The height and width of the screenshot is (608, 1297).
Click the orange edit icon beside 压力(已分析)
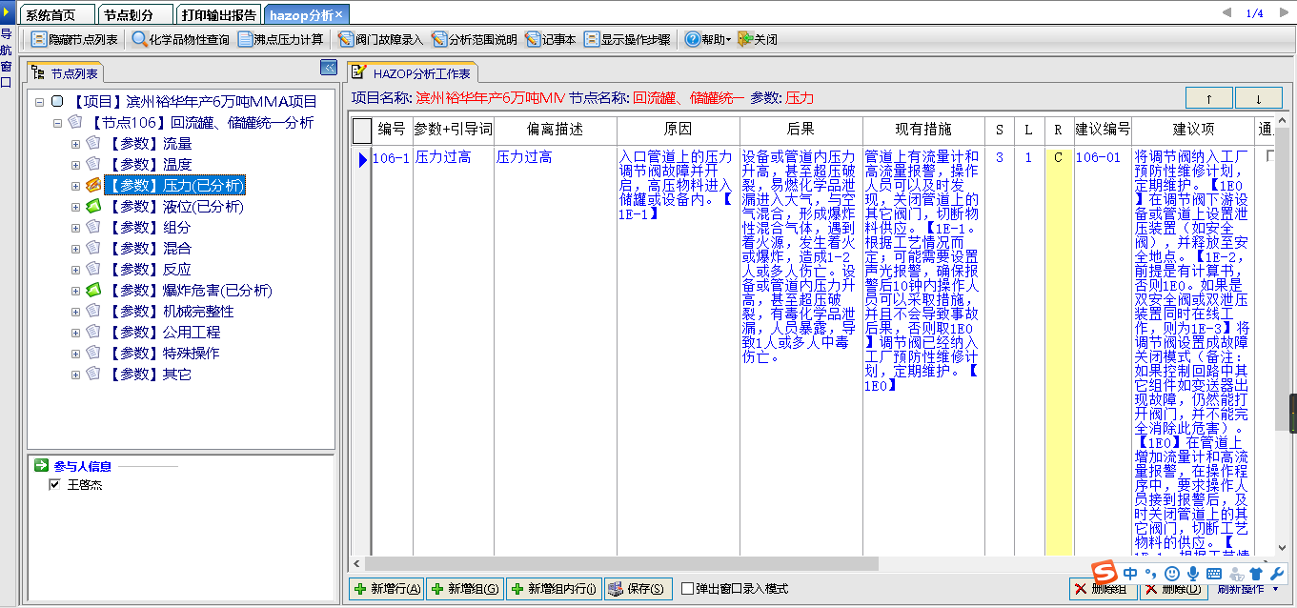93,185
